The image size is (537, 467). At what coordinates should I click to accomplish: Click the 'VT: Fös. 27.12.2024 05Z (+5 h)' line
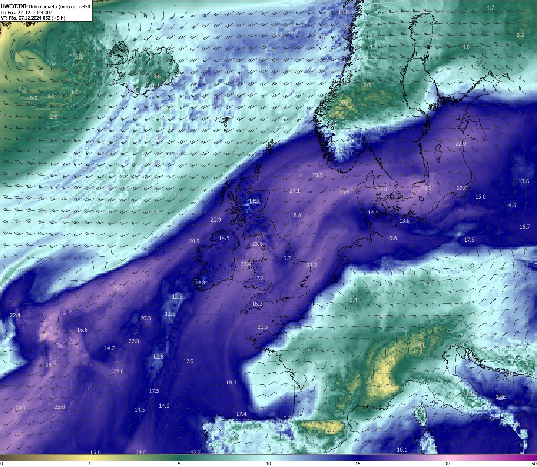click(33, 18)
